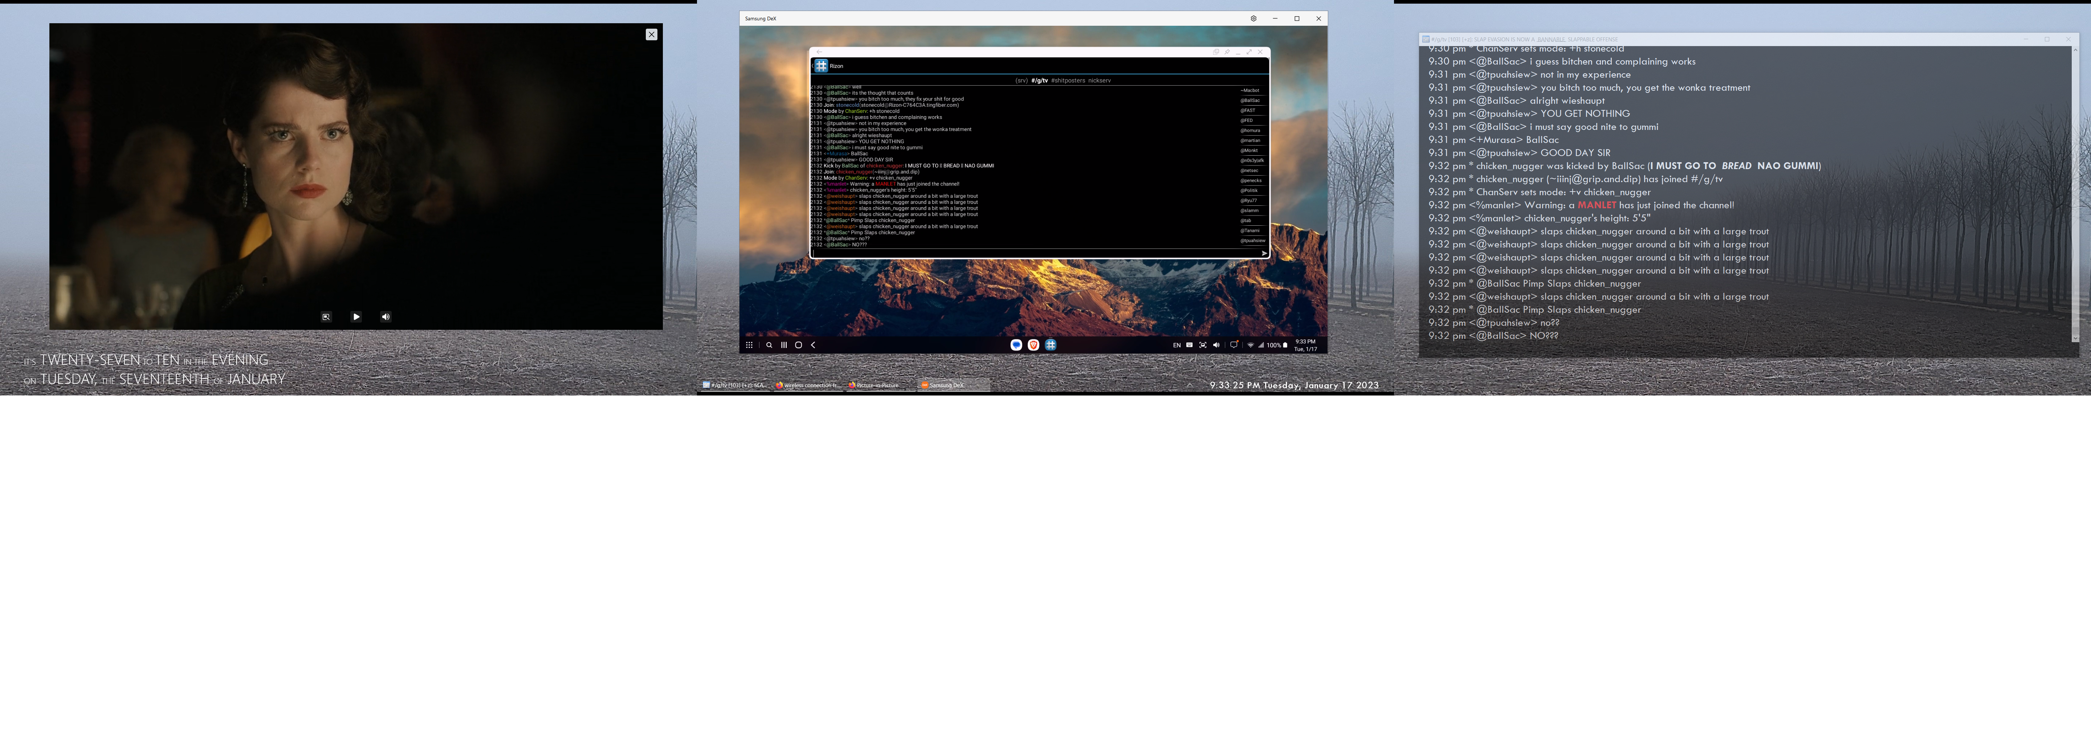Image resolution: width=2091 pixels, height=750 pixels.
Task: Select @netsec in the user list
Action: tap(1249, 171)
